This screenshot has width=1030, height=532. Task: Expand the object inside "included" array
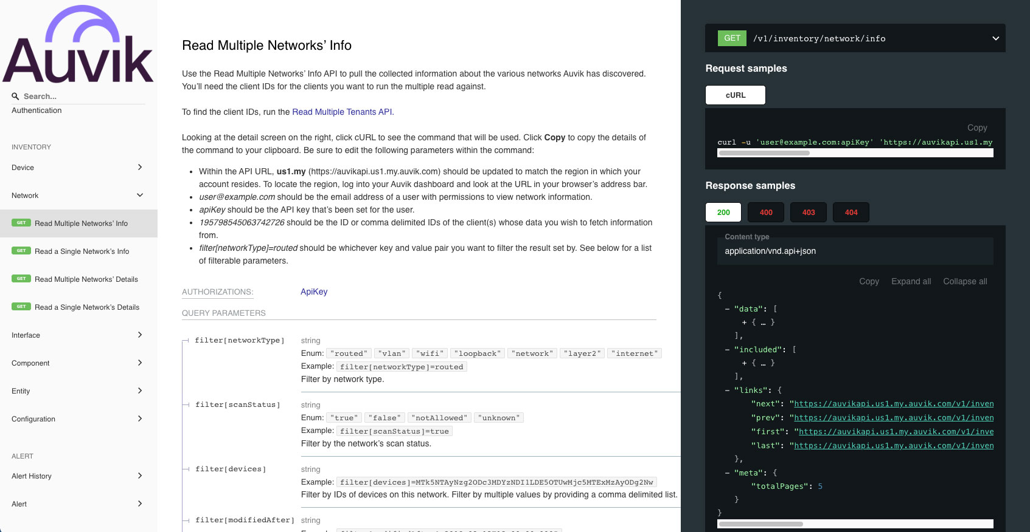[744, 363]
